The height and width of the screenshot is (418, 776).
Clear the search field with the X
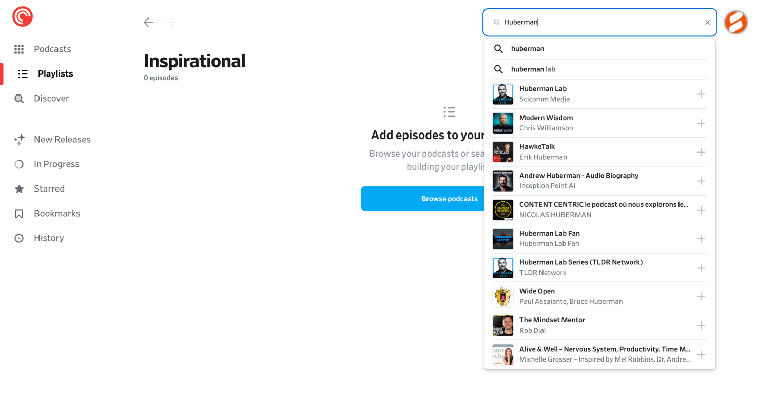pyautogui.click(x=707, y=22)
